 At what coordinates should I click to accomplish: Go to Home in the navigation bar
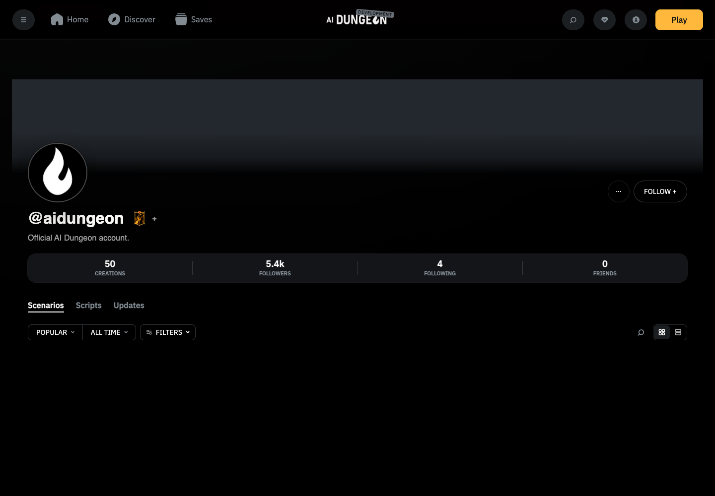click(70, 20)
